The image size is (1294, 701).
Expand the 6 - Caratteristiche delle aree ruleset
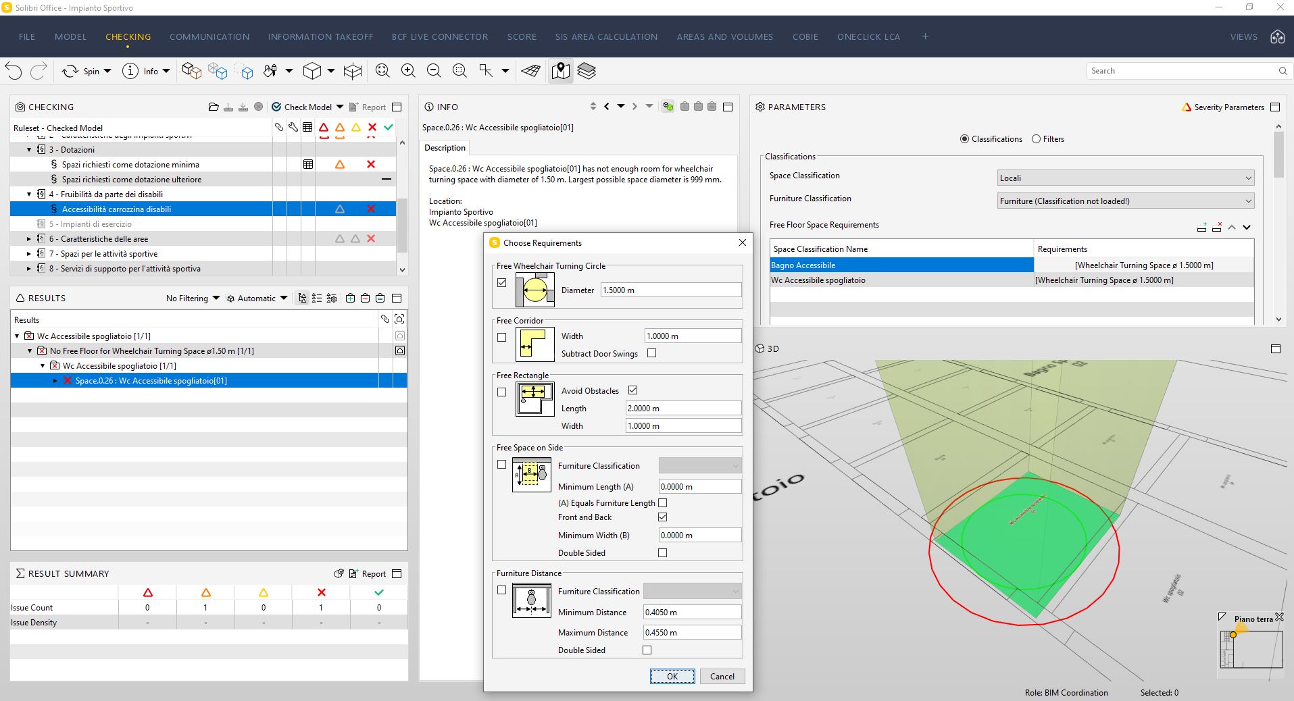tap(29, 239)
